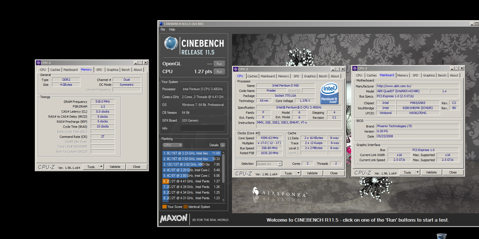Viewport: 479px width, 239px height.
Task: Switch to SPD tab in Memory CPU-Z window
Action: [x=99, y=70]
